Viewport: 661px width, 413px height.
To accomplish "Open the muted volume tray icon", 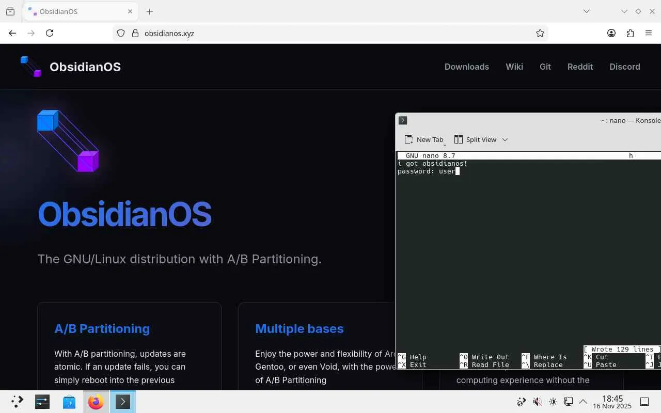I will click(537, 402).
